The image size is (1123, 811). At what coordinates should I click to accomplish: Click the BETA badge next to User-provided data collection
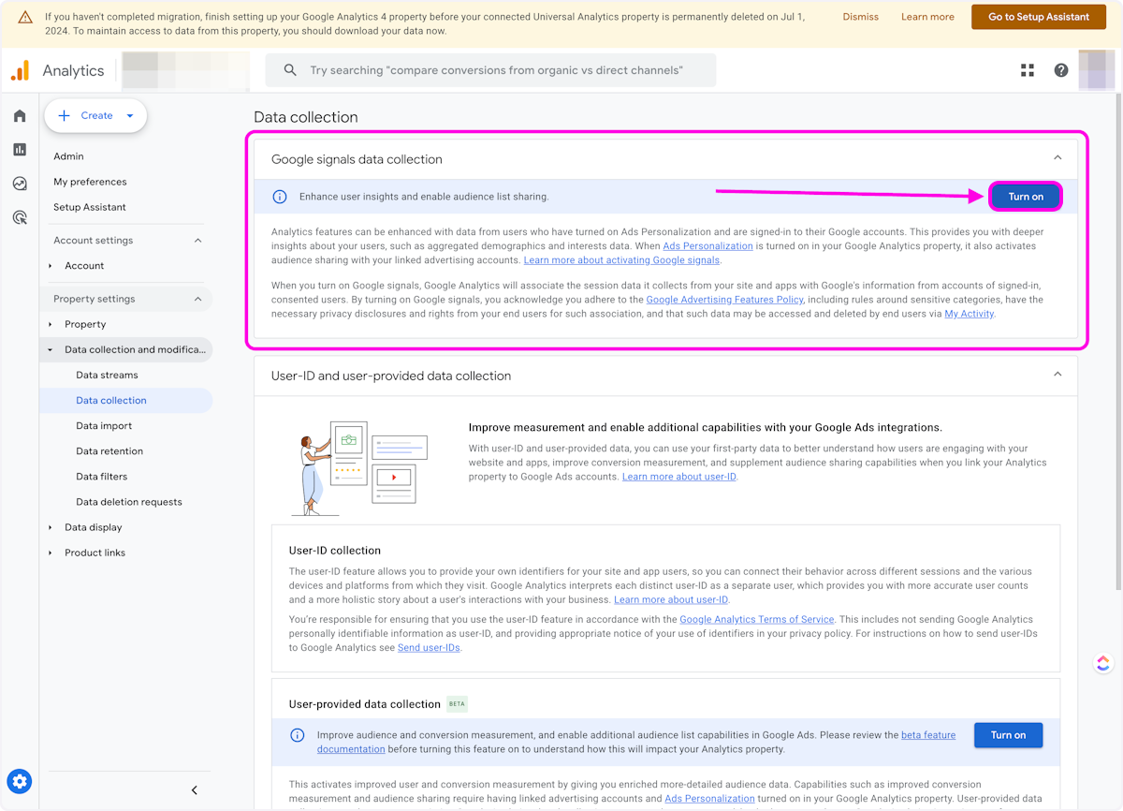pyautogui.click(x=457, y=704)
